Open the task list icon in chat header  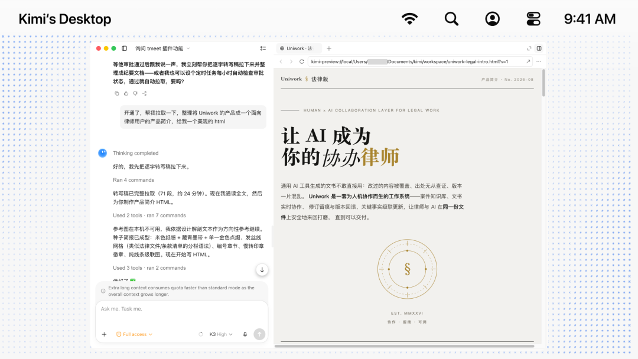tap(263, 48)
